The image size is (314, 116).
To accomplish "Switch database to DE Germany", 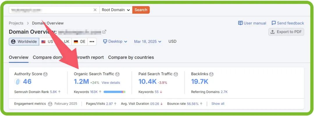I will click(x=80, y=42).
